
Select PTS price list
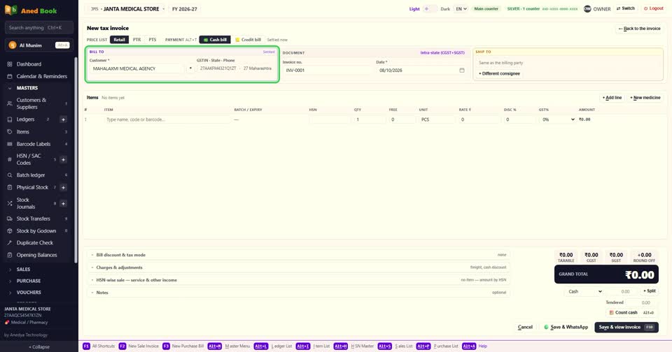point(153,40)
